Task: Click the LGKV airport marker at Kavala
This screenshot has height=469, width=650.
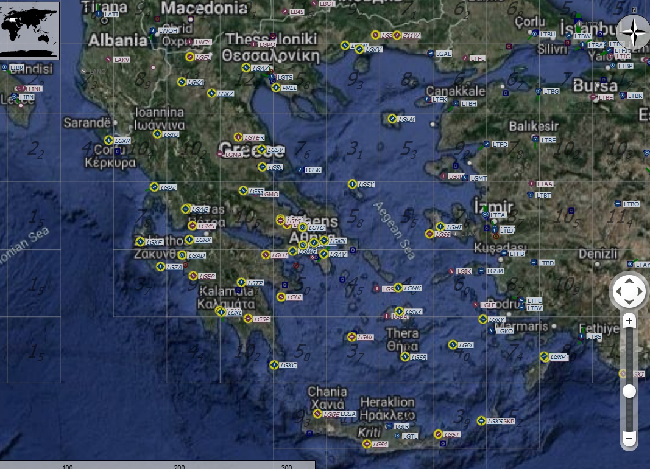Action: pos(359,49)
